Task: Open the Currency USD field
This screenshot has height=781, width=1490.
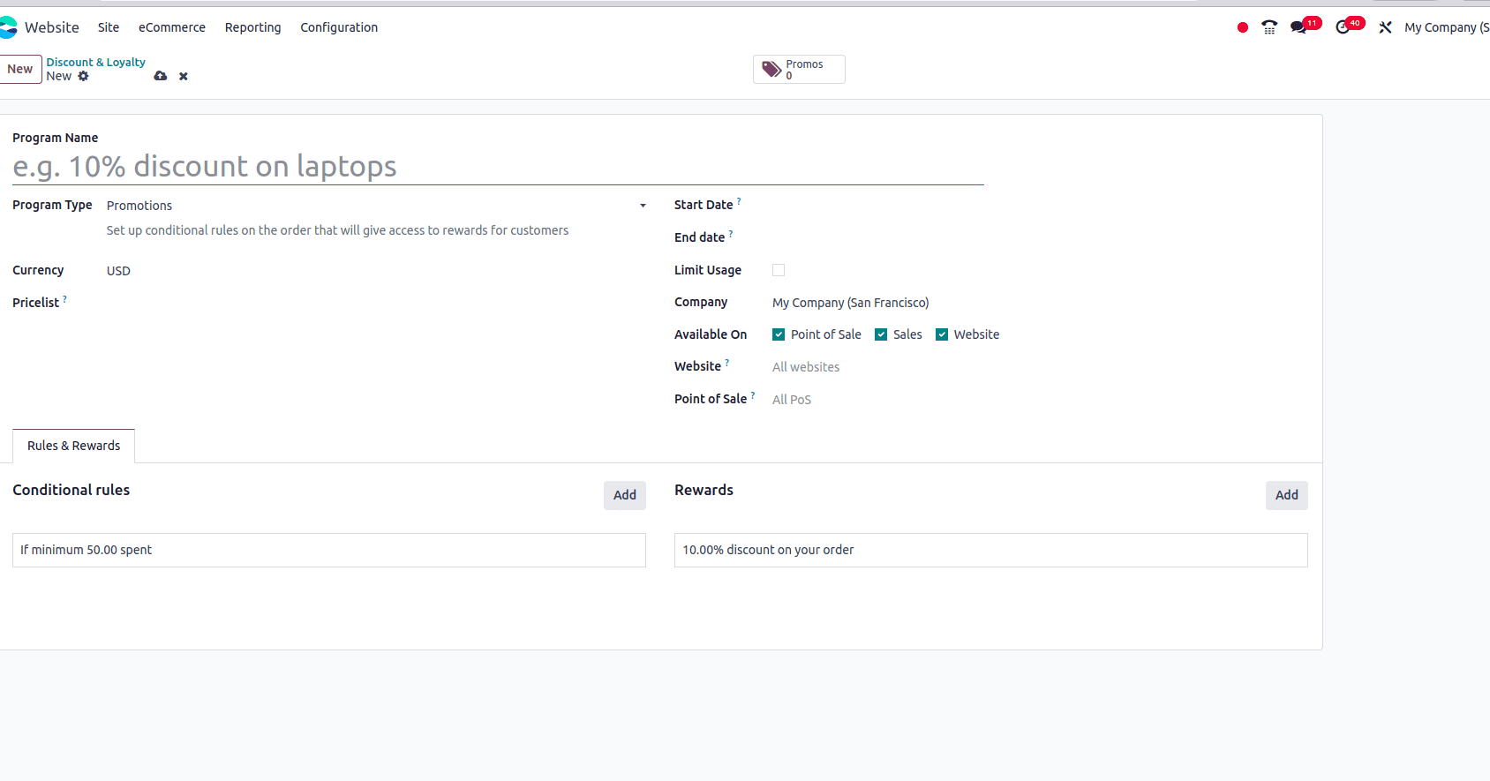Action: [377, 271]
